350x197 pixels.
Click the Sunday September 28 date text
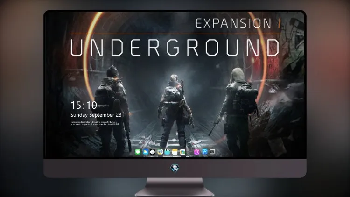(x=96, y=115)
